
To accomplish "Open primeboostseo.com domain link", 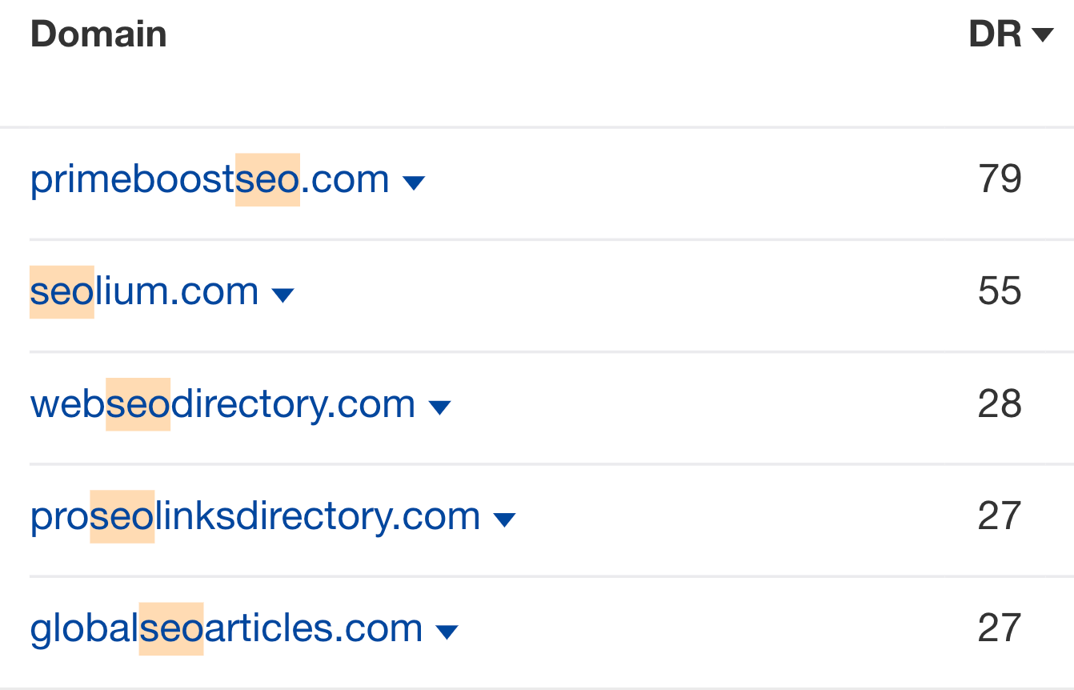I will 210,179.
